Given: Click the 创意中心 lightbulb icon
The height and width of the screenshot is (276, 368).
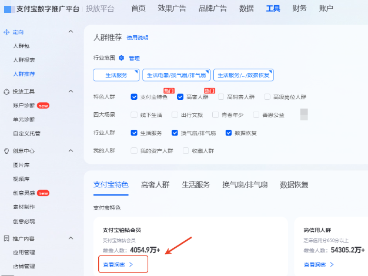Looking at the screenshot, I should [6, 151].
